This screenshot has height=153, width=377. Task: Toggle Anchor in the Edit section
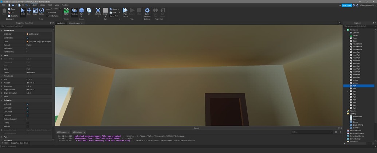click(x=114, y=16)
